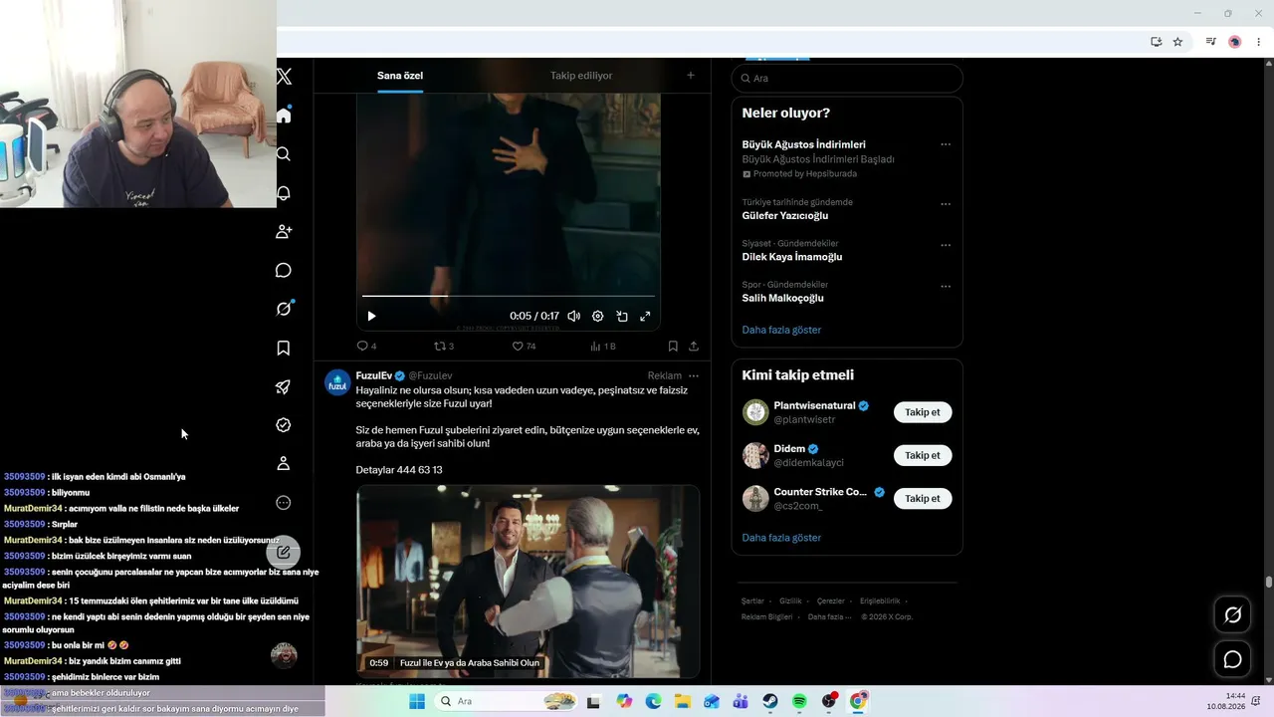Open video settings gear icon
Screen dimensions: 1274x717
[598, 317]
